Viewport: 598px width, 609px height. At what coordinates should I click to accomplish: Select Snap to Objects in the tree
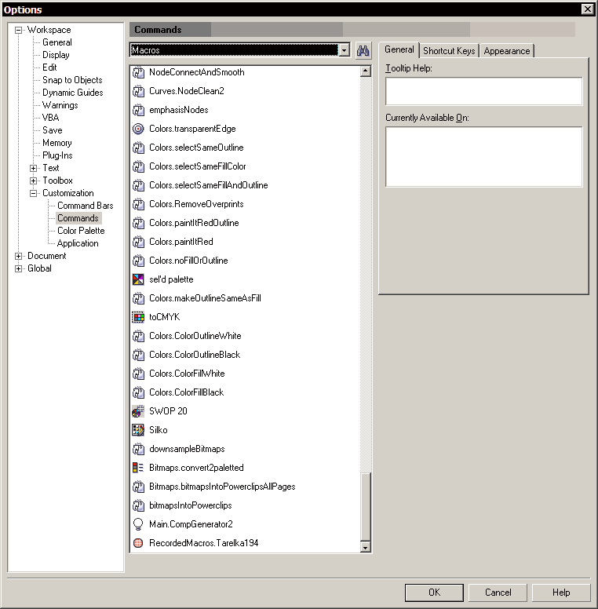(72, 80)
